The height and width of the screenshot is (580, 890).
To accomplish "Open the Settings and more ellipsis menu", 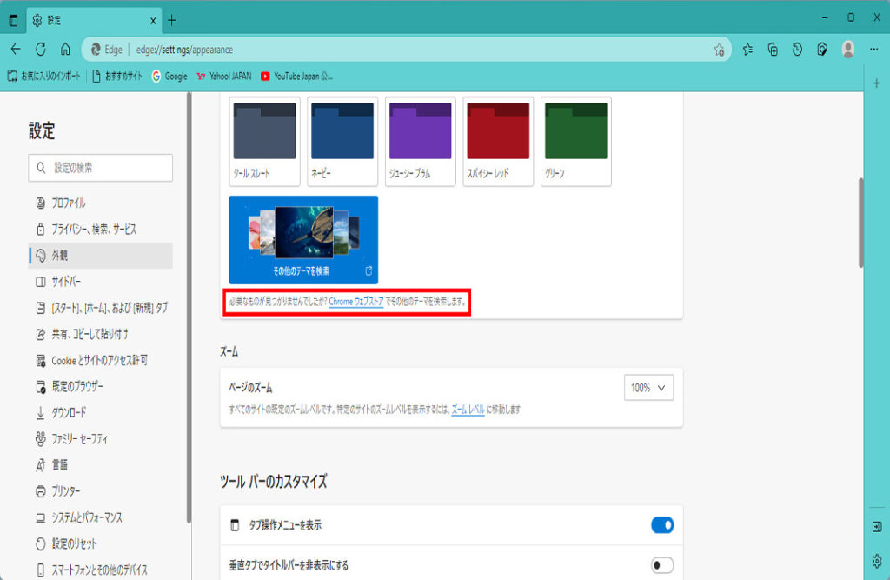I will coord(873,50).
